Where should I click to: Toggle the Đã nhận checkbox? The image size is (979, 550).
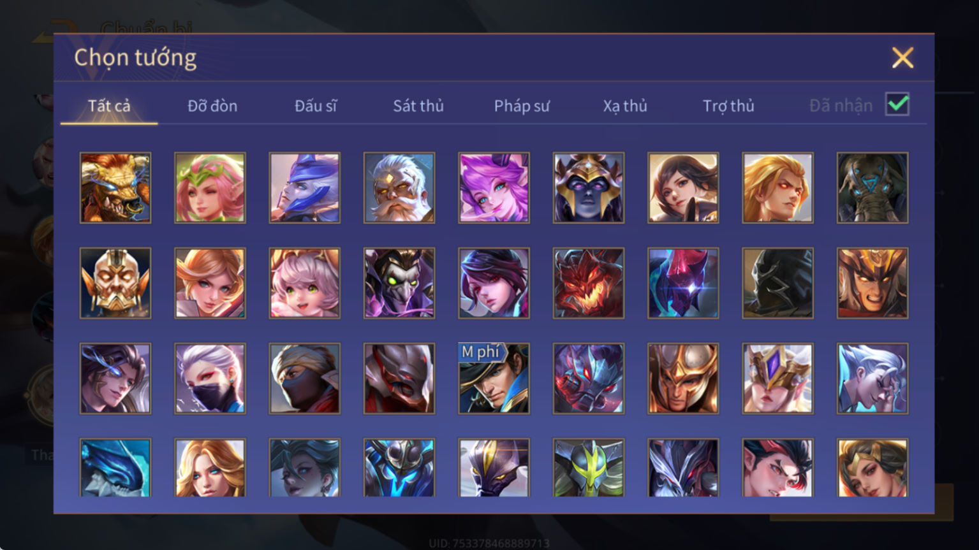tap(897, 104)
